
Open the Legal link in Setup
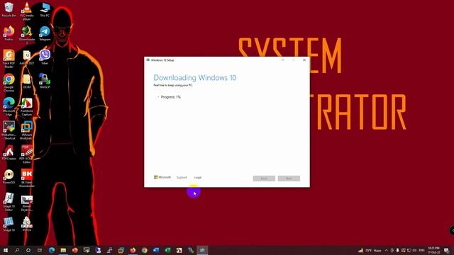tap(198, 177)
